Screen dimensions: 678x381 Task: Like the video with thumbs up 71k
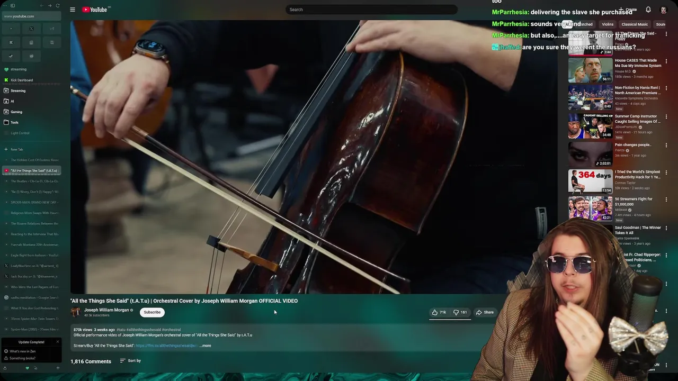tap(439, 312)
